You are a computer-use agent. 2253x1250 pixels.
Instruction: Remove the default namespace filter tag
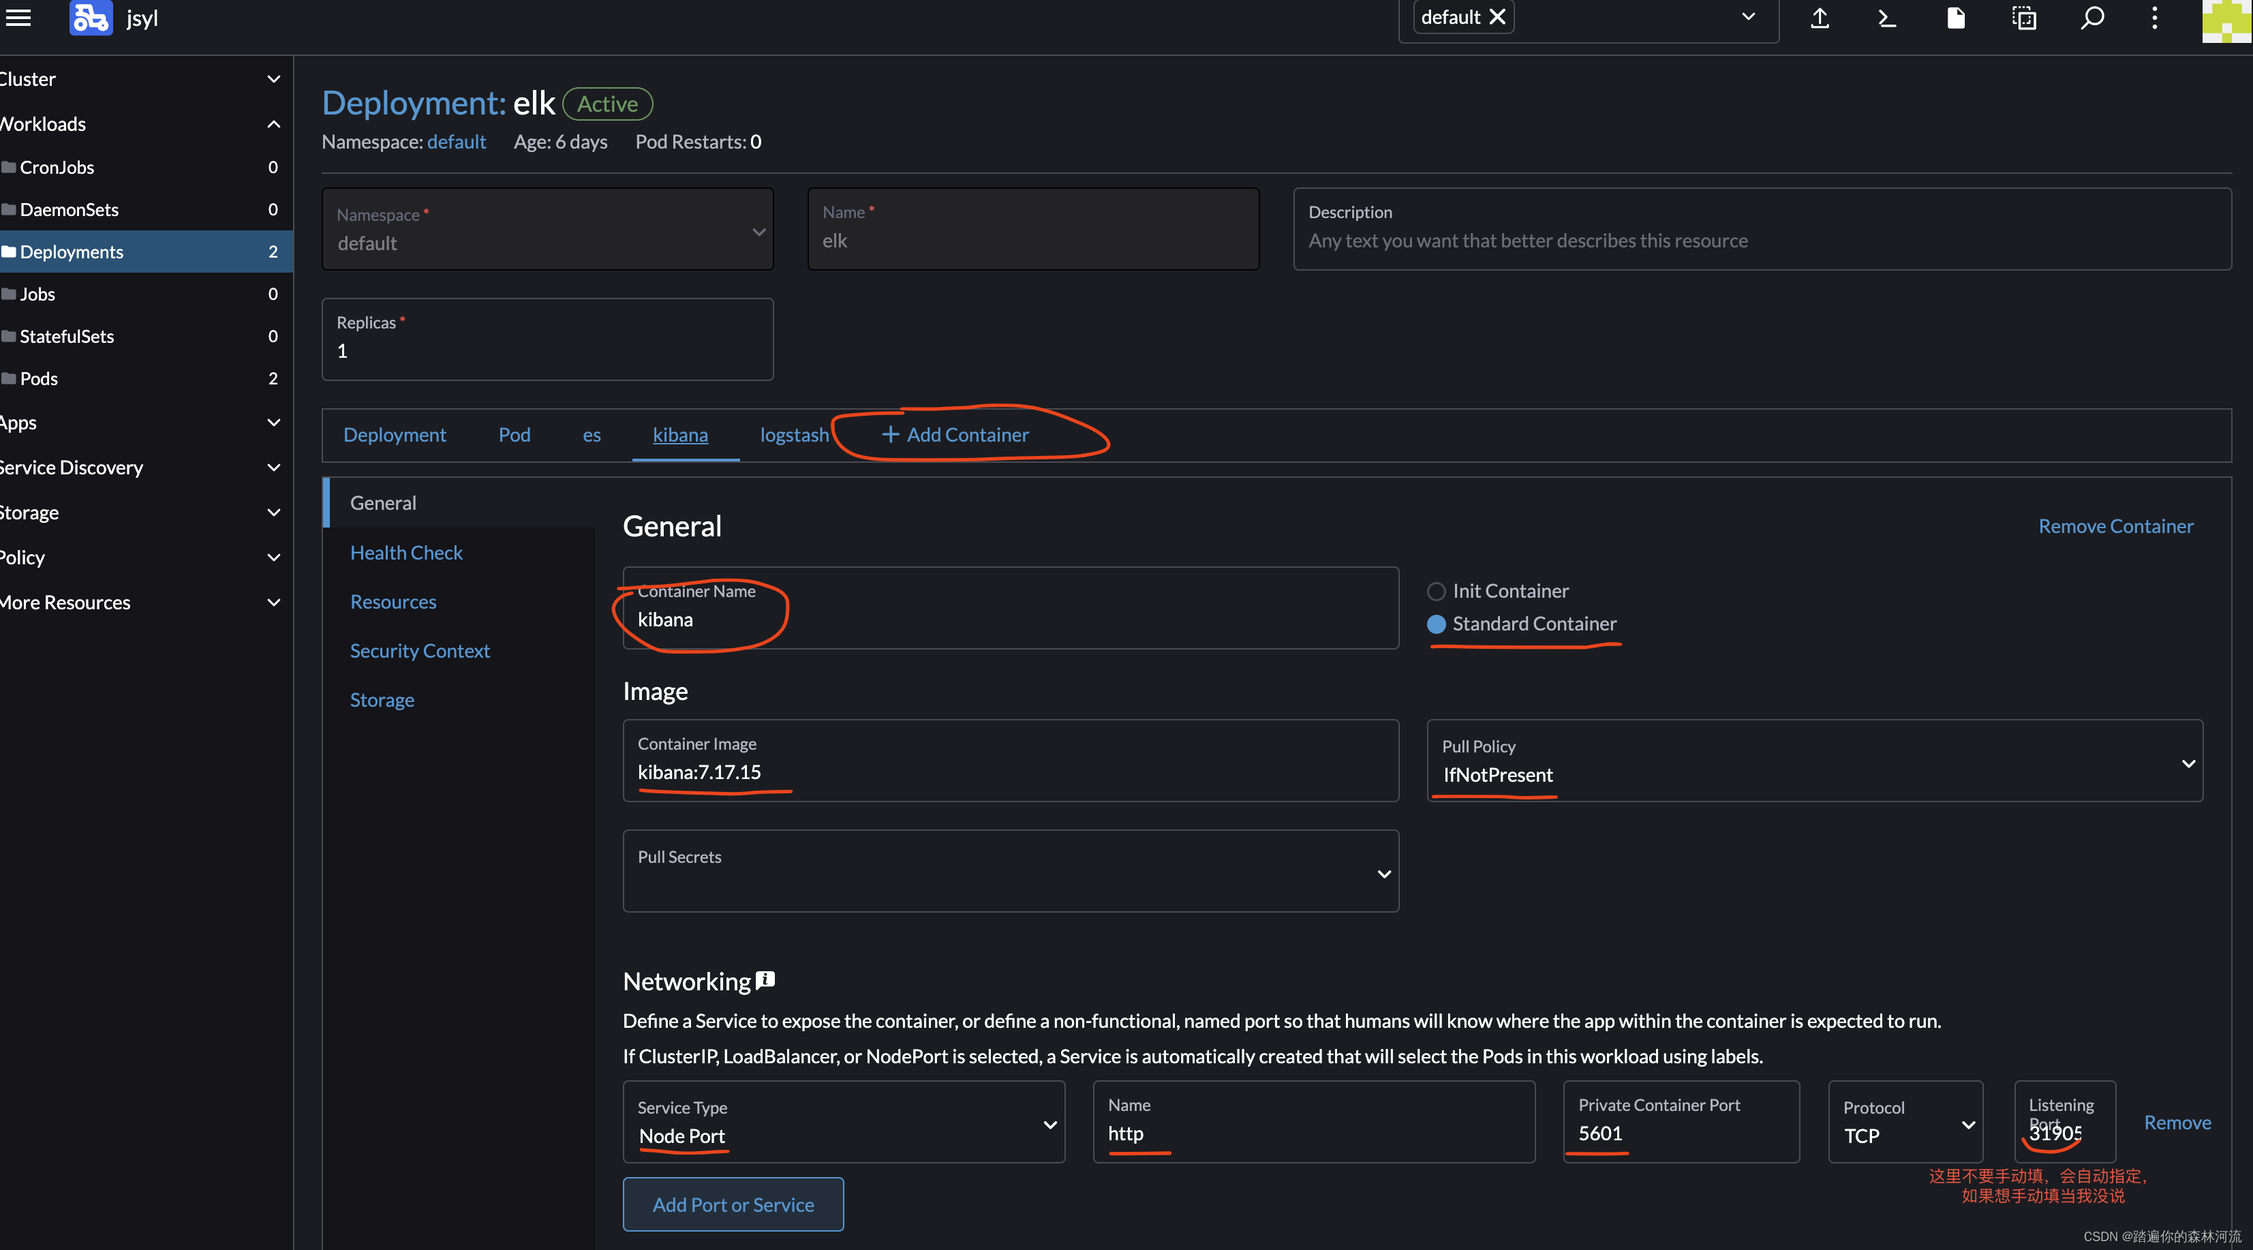pos(1498,18)
